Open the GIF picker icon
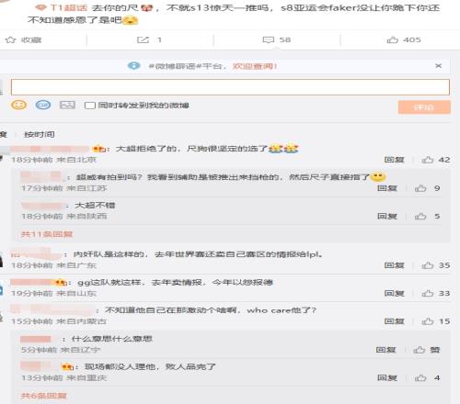The image size is (460, 404). coord(43,105)
